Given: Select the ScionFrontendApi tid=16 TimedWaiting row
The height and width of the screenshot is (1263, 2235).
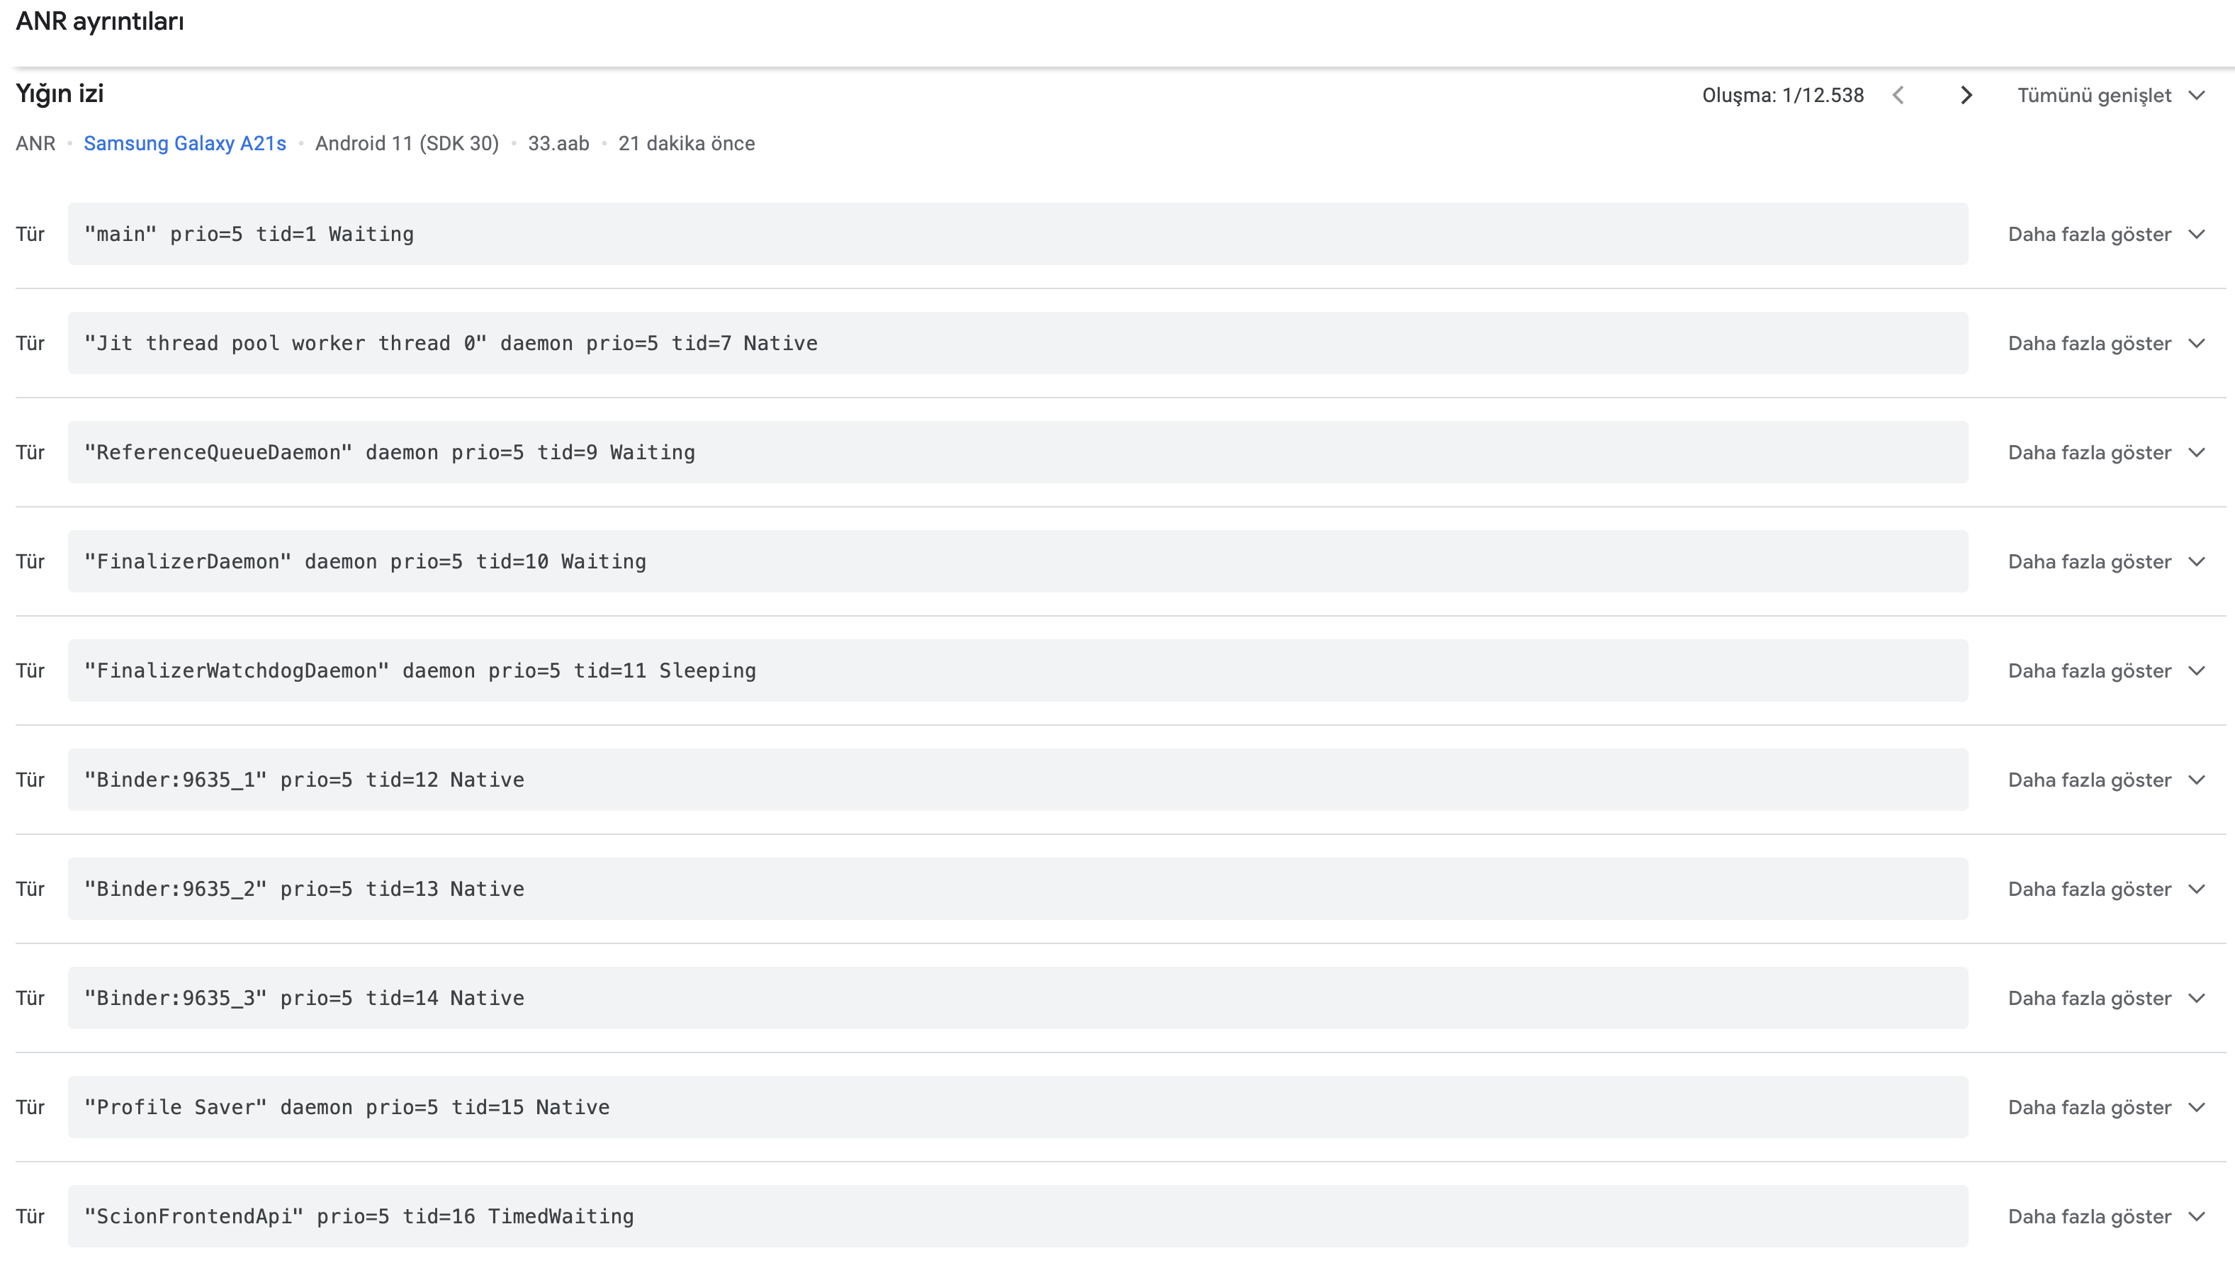Looking at the screenshot, I should pos(1018,1216).
